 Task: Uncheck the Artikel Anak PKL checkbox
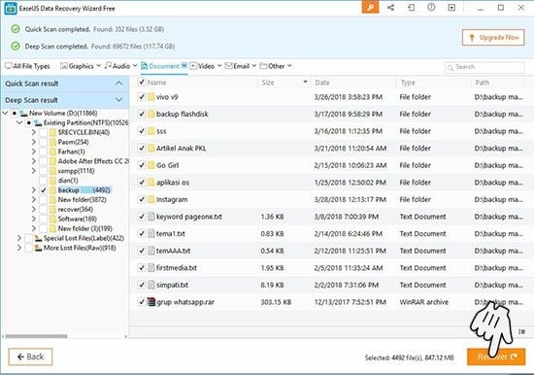(x=142, y=148)
